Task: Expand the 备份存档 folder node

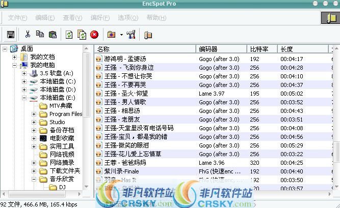Action: click(34, 130)
